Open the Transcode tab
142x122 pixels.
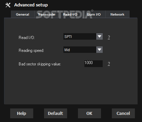pos(46,14)
